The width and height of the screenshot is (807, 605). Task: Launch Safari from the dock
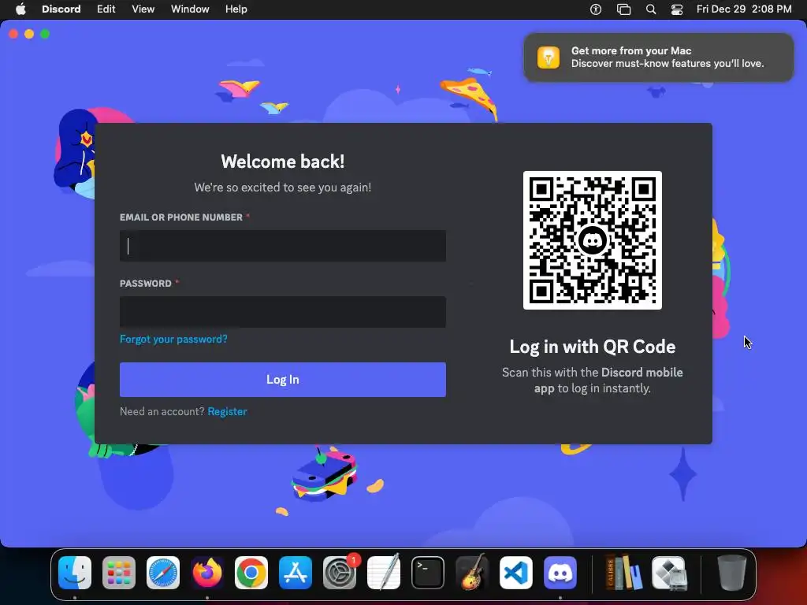163,573
